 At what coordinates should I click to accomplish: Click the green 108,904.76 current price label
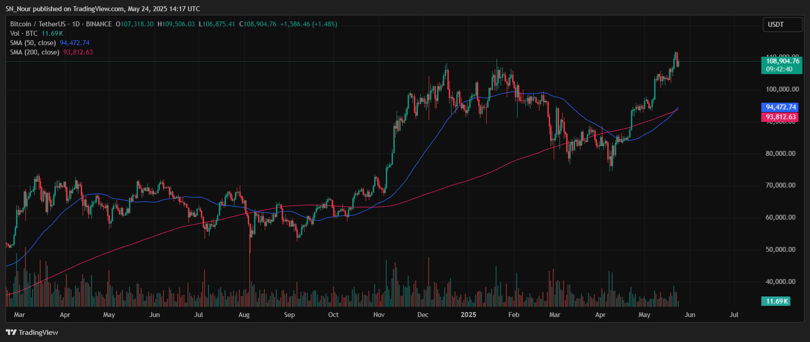coord(782,61)
